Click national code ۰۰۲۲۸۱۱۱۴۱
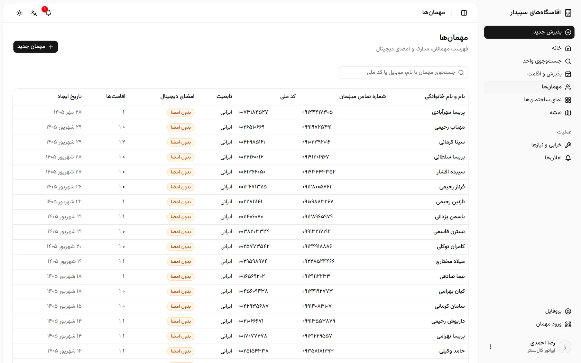This screenshot has width=581, height=363. click(x=250, y=202)
